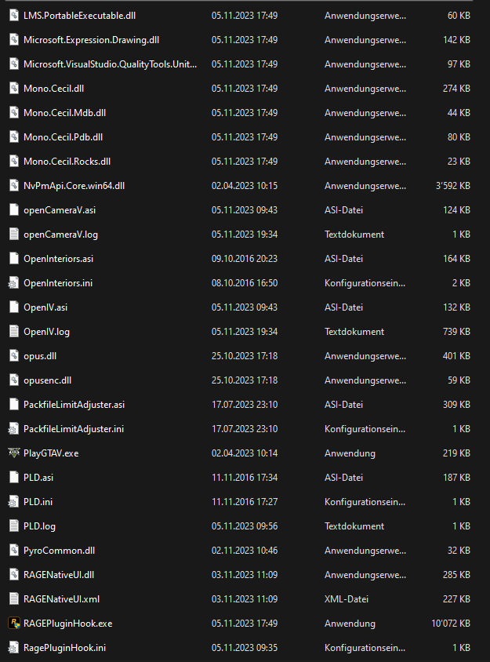The width and height of the screenshot is (490, 662).
Task: Select the LMS.PortableExecutable.dll file name
Action: pos(78,16)
